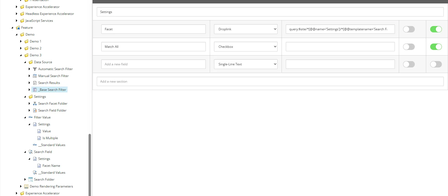Expand the Search Folder node

(x=25, y=180)
